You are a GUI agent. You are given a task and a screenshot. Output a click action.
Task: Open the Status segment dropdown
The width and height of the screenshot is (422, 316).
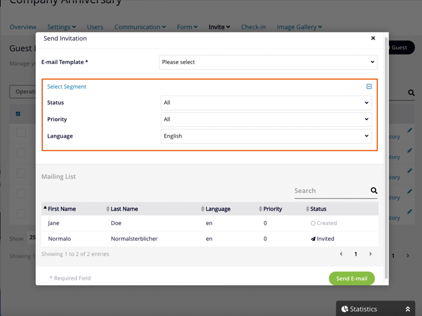pos(266,102)
